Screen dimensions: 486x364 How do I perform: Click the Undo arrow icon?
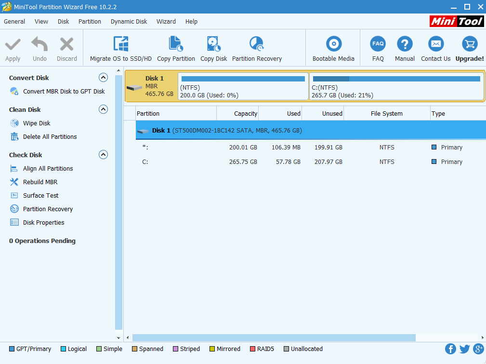click(39, 44)
